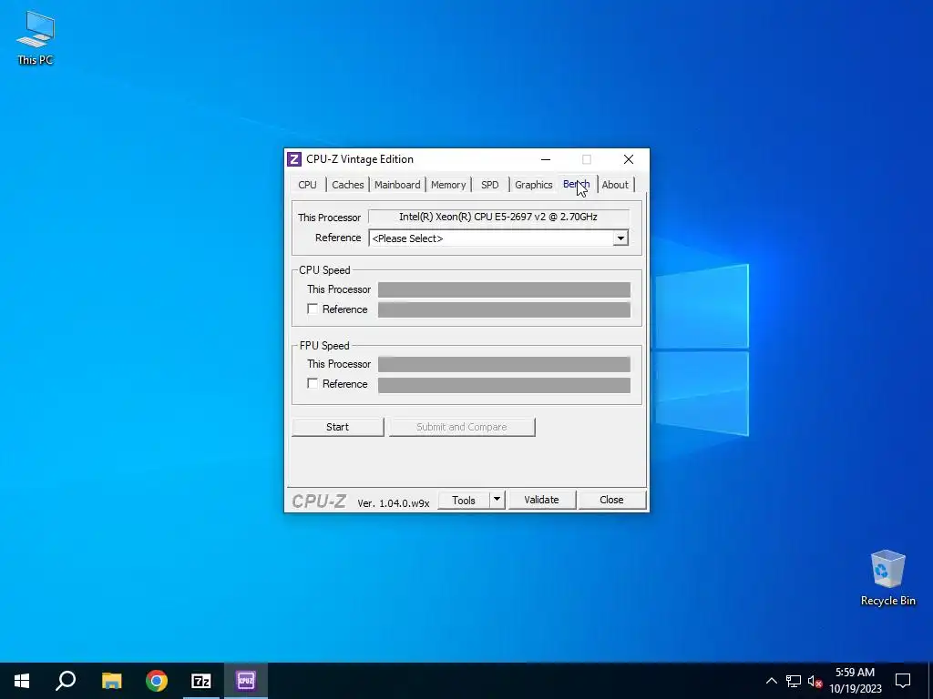
Task: Open the Recycle Bin desktop icon
Action: [x=887, y=578]
